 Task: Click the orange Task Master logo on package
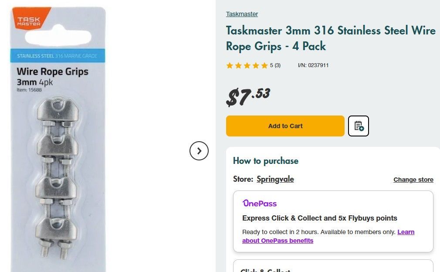(x=30, y=20)
